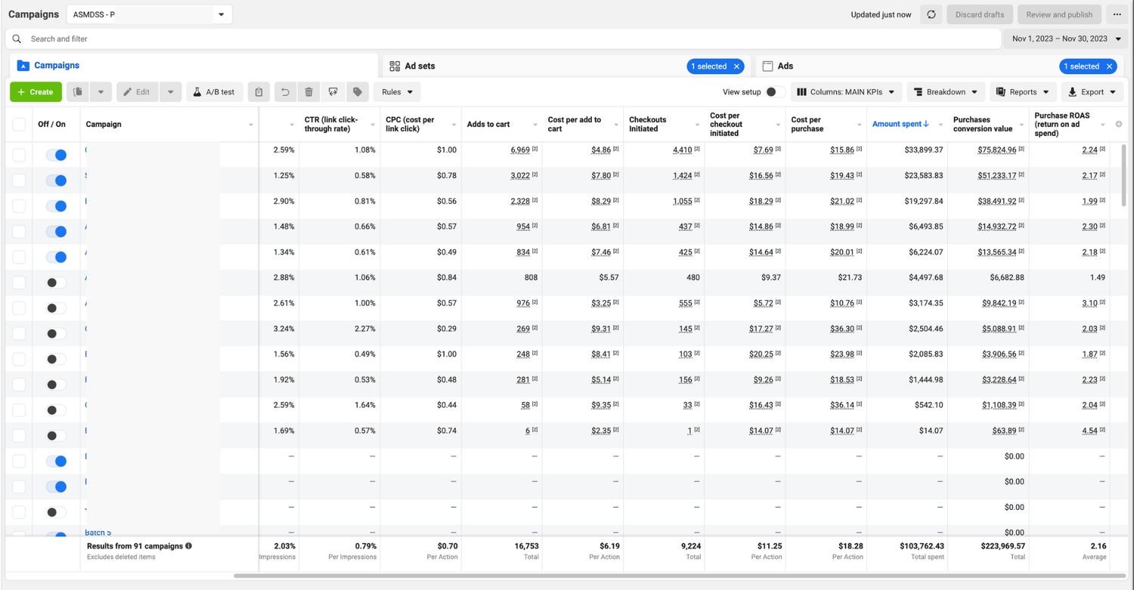The height and width of the screenshot is (590, 1134).
Task: Check the row box for $1,444.98 campaign
Action: click(x=19, y=385)
